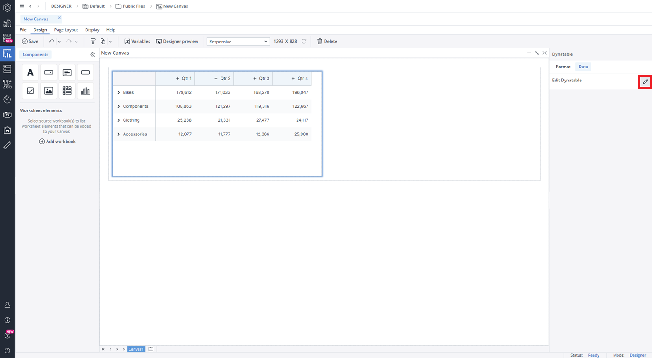
Task: Select the Checkbox component
Action: 30,91
